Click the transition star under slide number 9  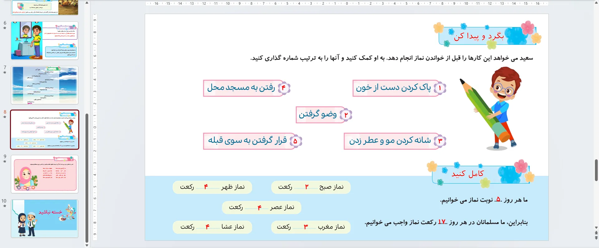tap(5, 161)
